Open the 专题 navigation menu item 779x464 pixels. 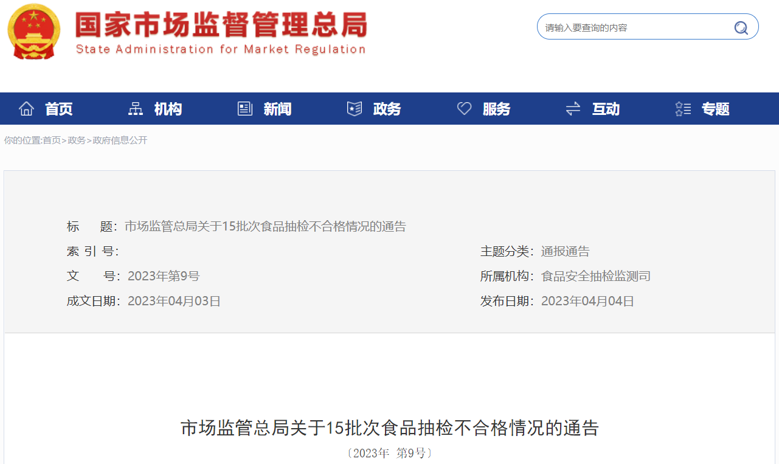pos(716,109)
